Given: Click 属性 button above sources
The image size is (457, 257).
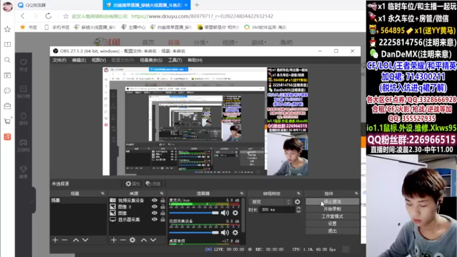Looking at the screenshot, I should [133, 184].
